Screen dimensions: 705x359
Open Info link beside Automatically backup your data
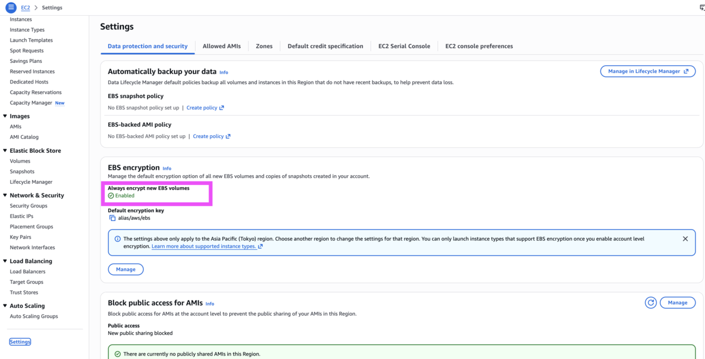[224, 72]
